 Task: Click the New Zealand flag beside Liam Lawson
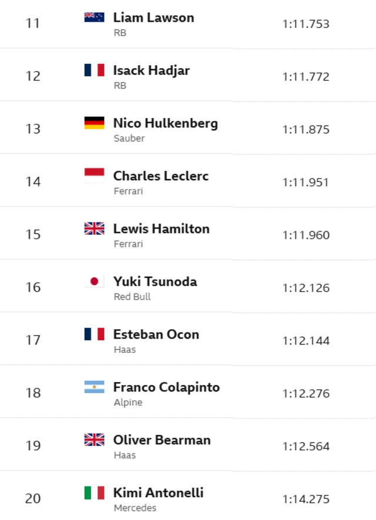pos(94,17)
